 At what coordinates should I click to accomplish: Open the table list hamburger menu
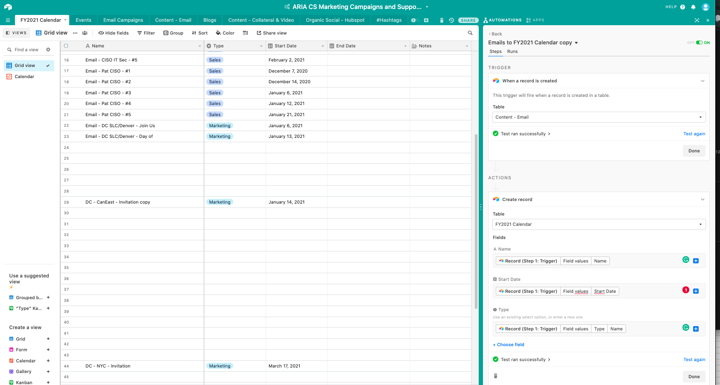8,20
